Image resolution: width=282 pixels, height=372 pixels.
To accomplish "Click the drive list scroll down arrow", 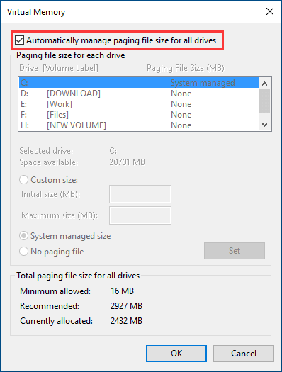I will [265, 124].
